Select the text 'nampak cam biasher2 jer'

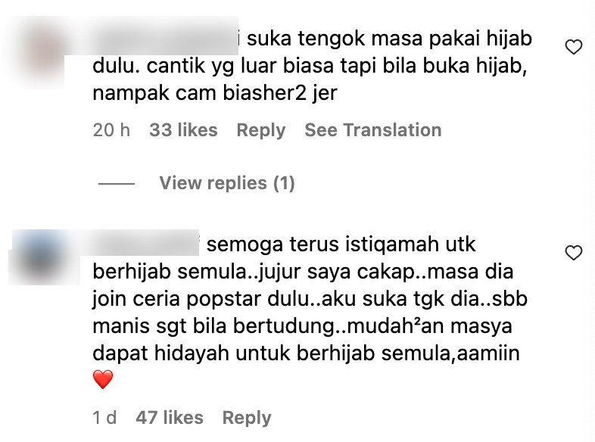coord(215,93)
